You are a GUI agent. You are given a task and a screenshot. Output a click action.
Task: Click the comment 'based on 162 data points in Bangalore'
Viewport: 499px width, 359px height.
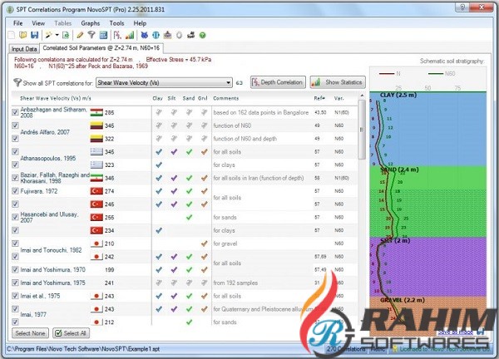coord(260,112)
